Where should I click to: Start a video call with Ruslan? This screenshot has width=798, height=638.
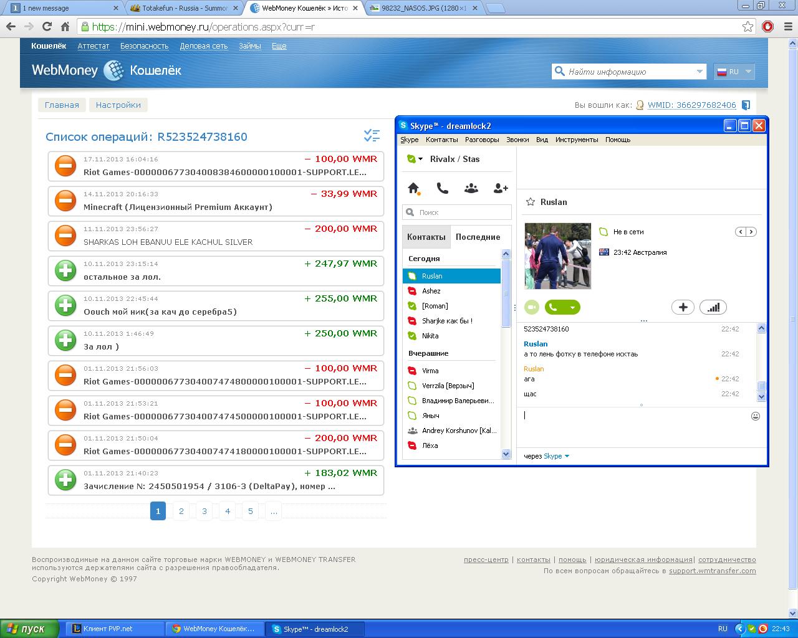[x=531, y=307]
